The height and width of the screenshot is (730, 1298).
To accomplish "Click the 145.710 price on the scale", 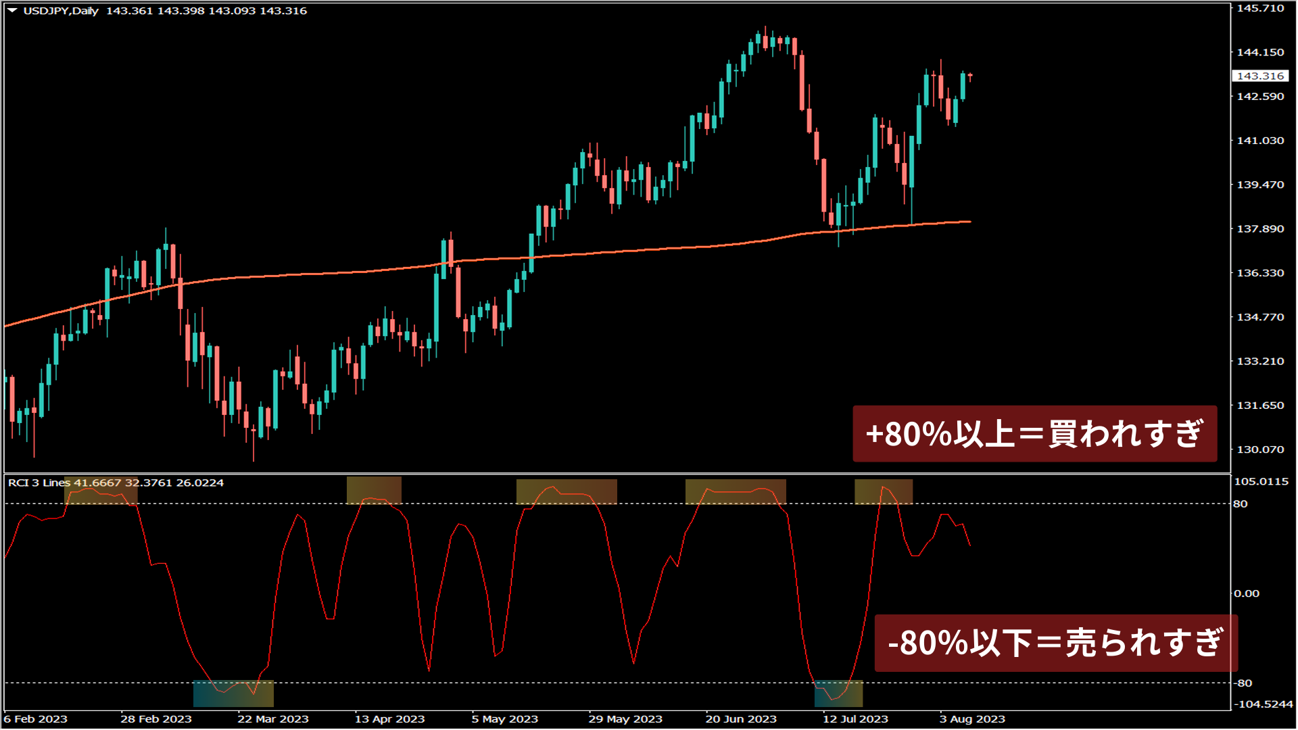I will pyautogui.click(x=1260, y=8).
